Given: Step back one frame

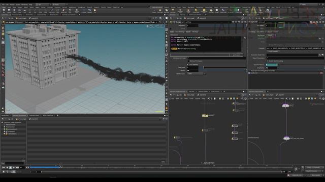Looking at the screenshot, I should point(7,167).
